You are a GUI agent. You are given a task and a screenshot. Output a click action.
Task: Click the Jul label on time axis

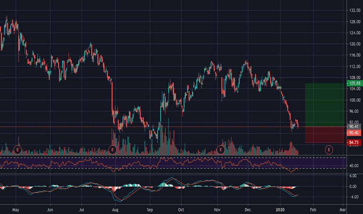click(x=81, y=210)
